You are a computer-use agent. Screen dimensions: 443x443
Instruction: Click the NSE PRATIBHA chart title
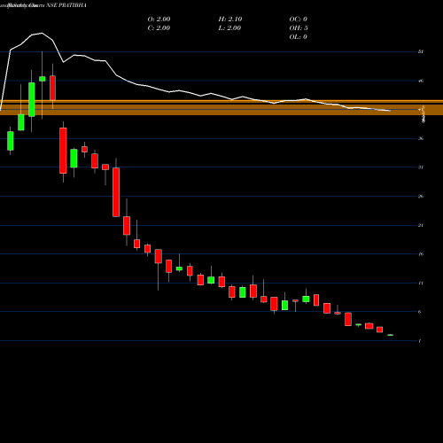pyautogui.click(x=66, y=5)
